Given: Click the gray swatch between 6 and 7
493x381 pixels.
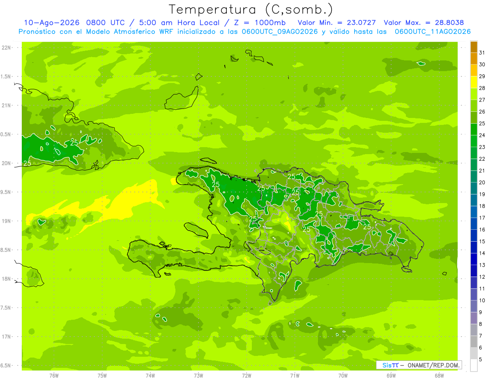Looking at the screenshot, I should point(474,342).
